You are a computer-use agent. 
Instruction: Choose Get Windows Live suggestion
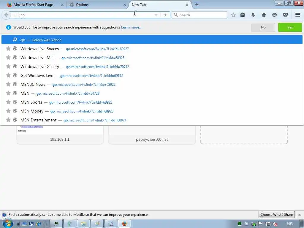pyautogui.click(x=152, y=76)
